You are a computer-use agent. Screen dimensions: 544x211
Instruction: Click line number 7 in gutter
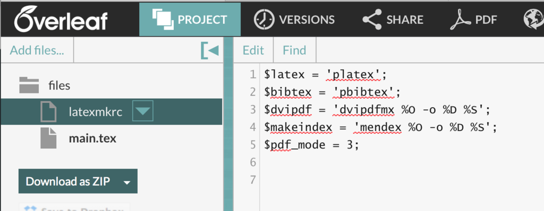pyautogui.click(x=252, y=180)
